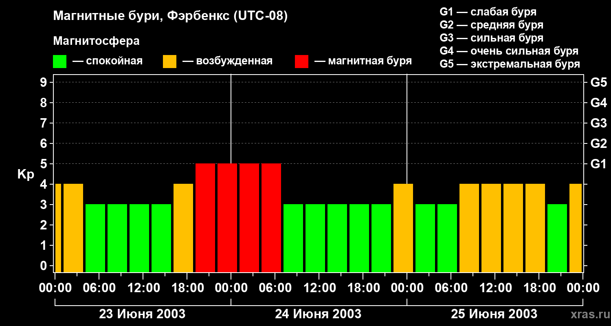Click the 12:00 tick label of 25 Июня

coord(495,288)
